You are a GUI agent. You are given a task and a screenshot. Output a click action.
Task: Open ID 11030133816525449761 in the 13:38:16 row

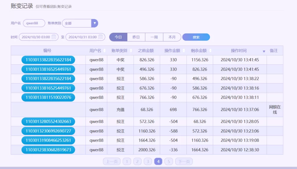tap(48, 88)
